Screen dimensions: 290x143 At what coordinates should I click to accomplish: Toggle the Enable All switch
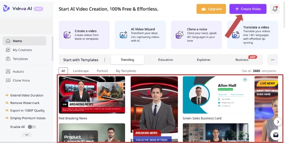32,127
